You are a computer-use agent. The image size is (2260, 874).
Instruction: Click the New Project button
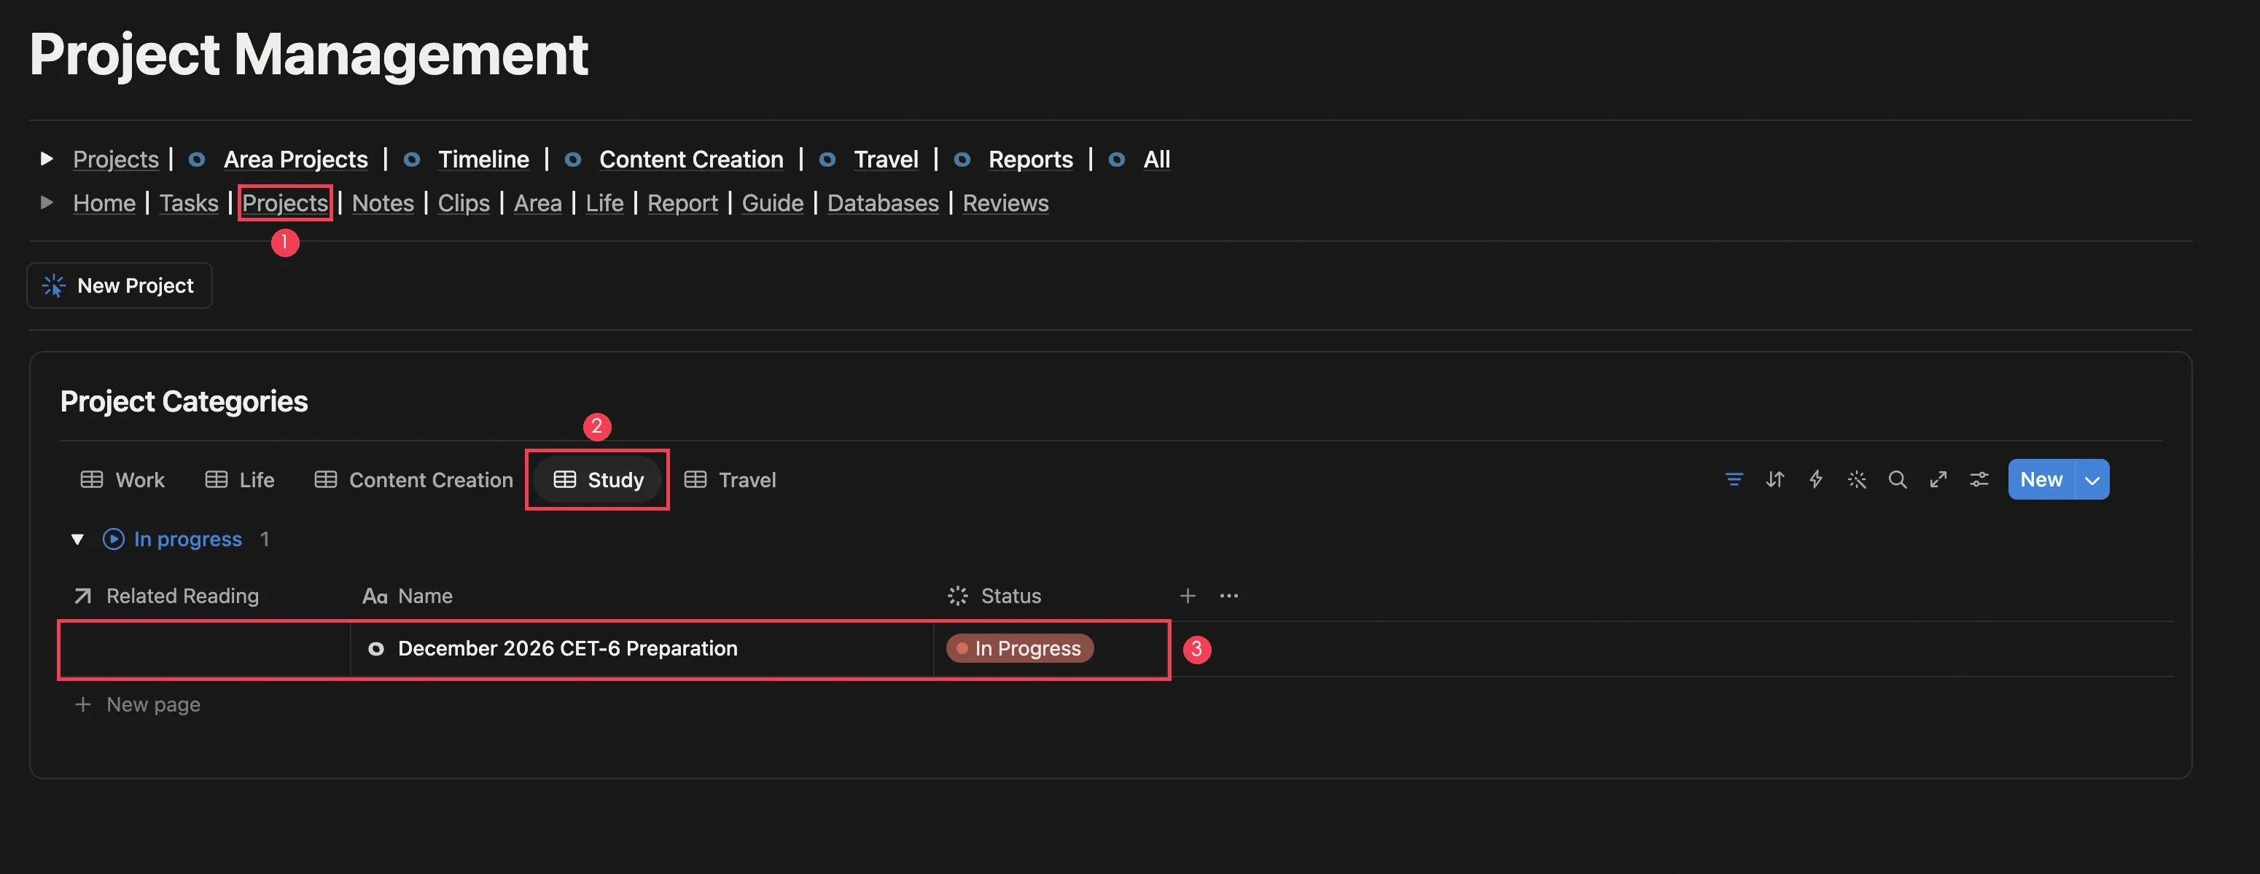pyautogui.click(x=120, y=286)
